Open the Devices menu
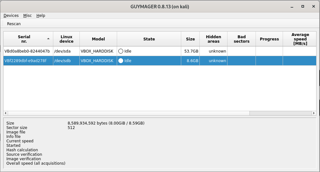The height and width of the screenshot is (172, 320). [11, 15]
